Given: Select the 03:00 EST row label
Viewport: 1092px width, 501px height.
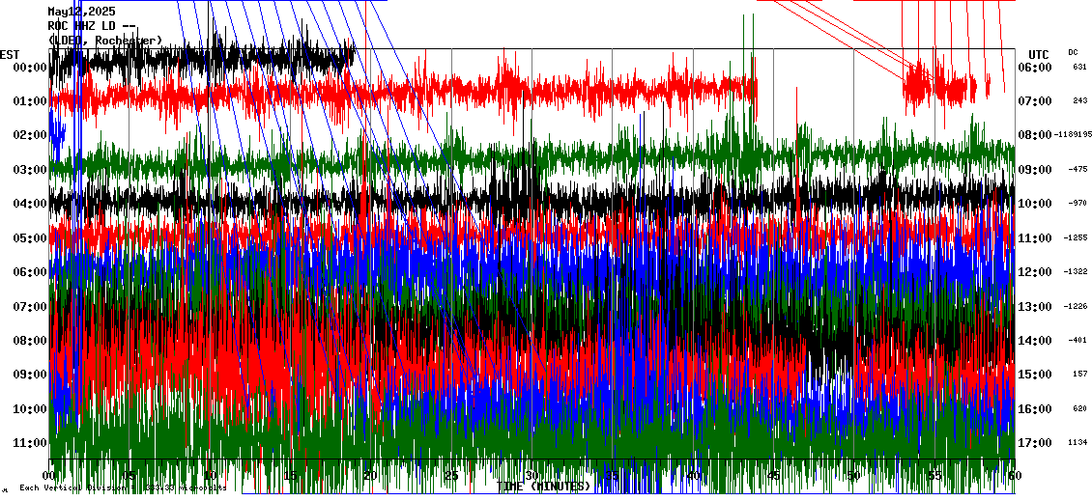Looking at the screenshot, I should (29, 170).
